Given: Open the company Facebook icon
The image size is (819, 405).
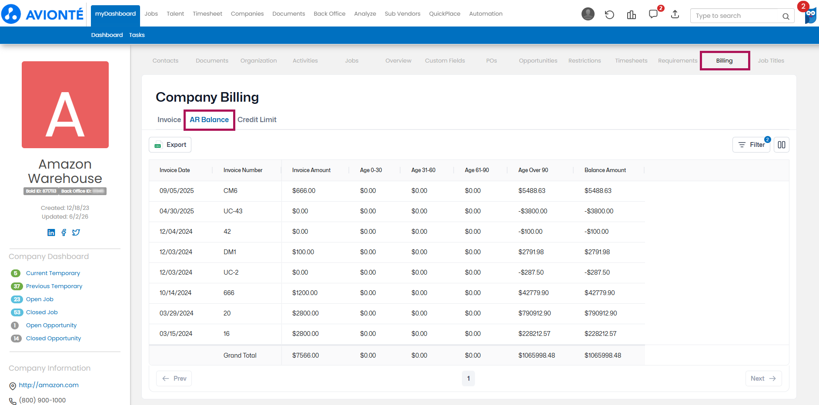Looking at the screenshot, I should pyautogui.click(x=64, y=232).
